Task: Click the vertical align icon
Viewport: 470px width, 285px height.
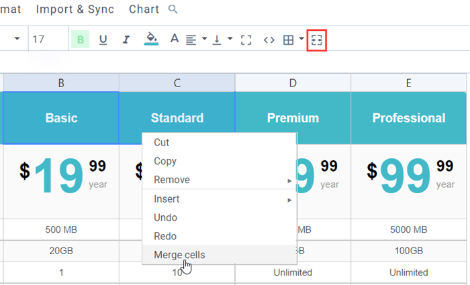Action: click(x=217, y=40)
